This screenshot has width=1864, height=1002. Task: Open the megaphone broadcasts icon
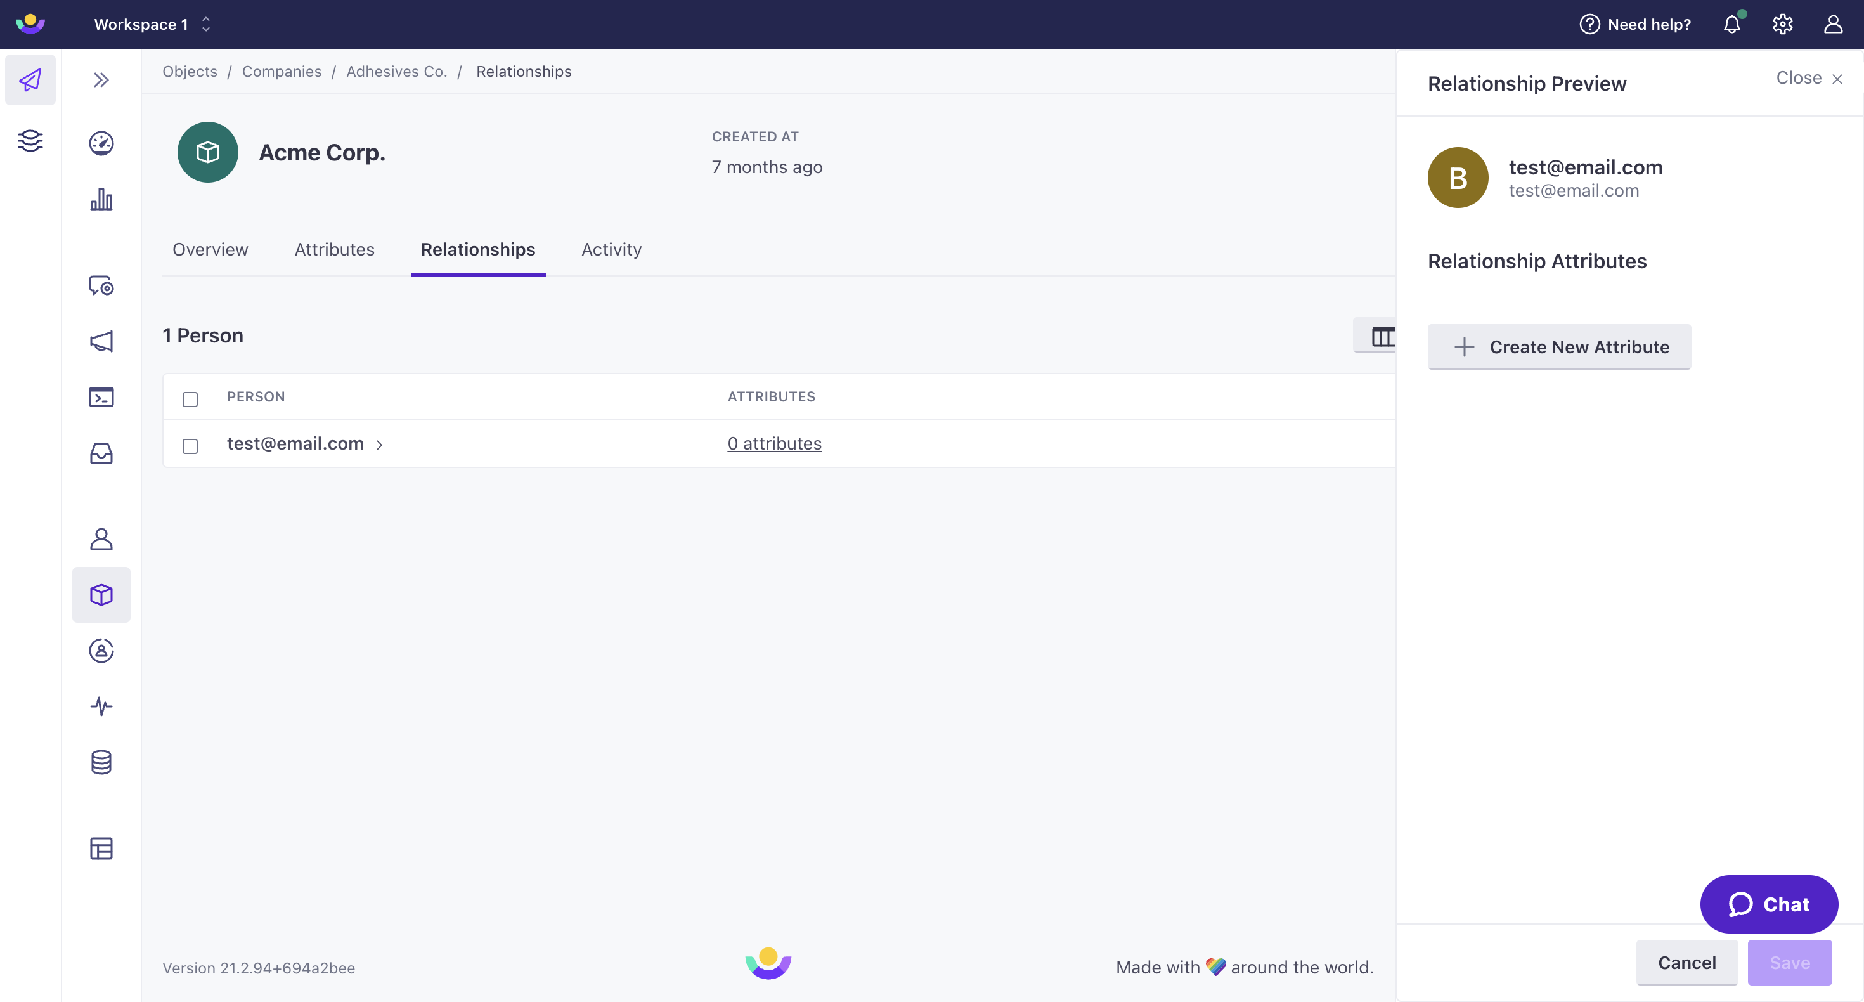point(101,341)
